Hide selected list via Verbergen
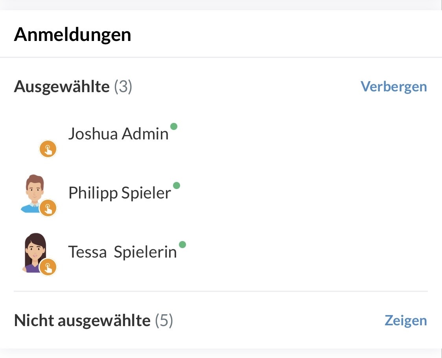The width and height of the screenshot is (442, 358). (x=394, y=87)
